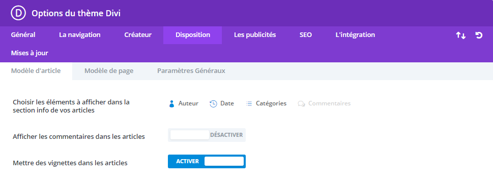The image size is (493, 185).
Task: Open the Créateur tab
Action: [x=138, y=35]
